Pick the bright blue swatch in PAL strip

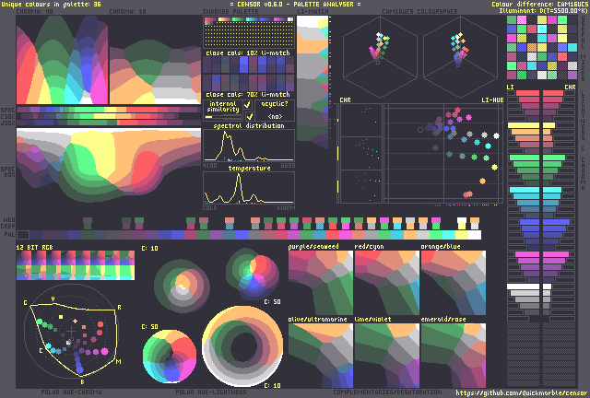pos(242,235)
